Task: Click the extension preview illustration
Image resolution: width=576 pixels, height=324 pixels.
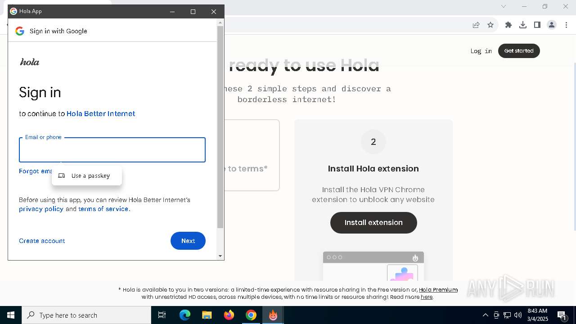Action: point(373,266)
